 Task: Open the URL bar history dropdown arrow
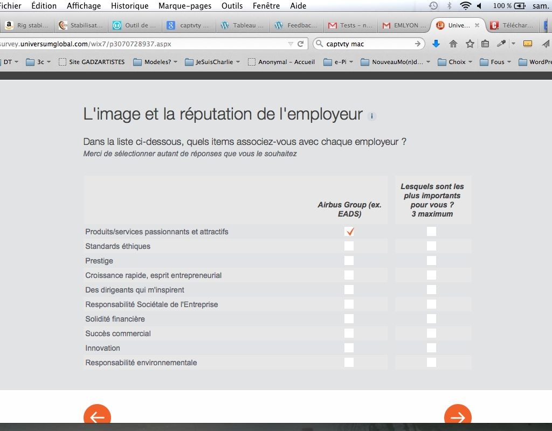pyautogui.click(x=291, y=44)
